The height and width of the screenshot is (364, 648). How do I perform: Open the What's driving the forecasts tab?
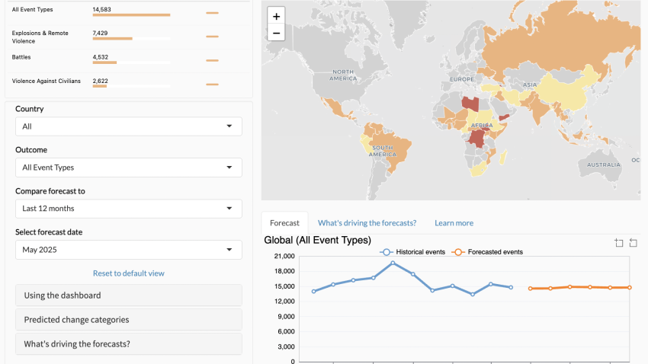pyautogui.click(x=367, y=223)
